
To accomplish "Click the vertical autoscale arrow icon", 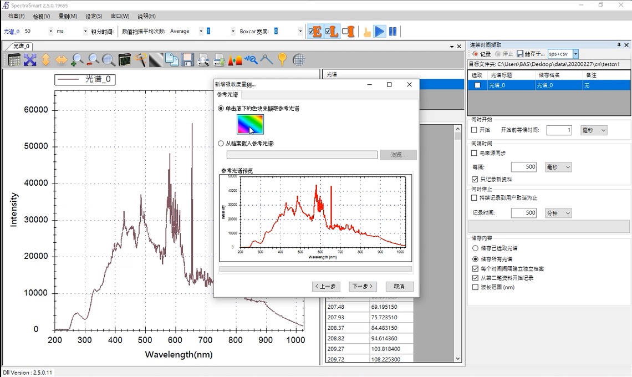I will tap(45, 60).
